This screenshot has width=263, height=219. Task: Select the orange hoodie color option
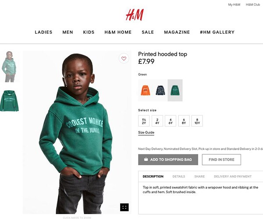146,90
